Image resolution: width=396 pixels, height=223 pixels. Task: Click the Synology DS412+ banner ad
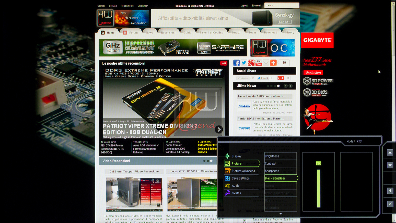225,18
